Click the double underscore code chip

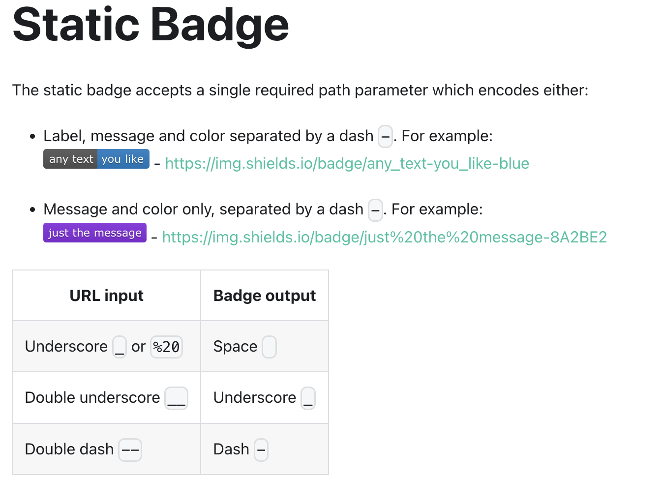(176, 398)
